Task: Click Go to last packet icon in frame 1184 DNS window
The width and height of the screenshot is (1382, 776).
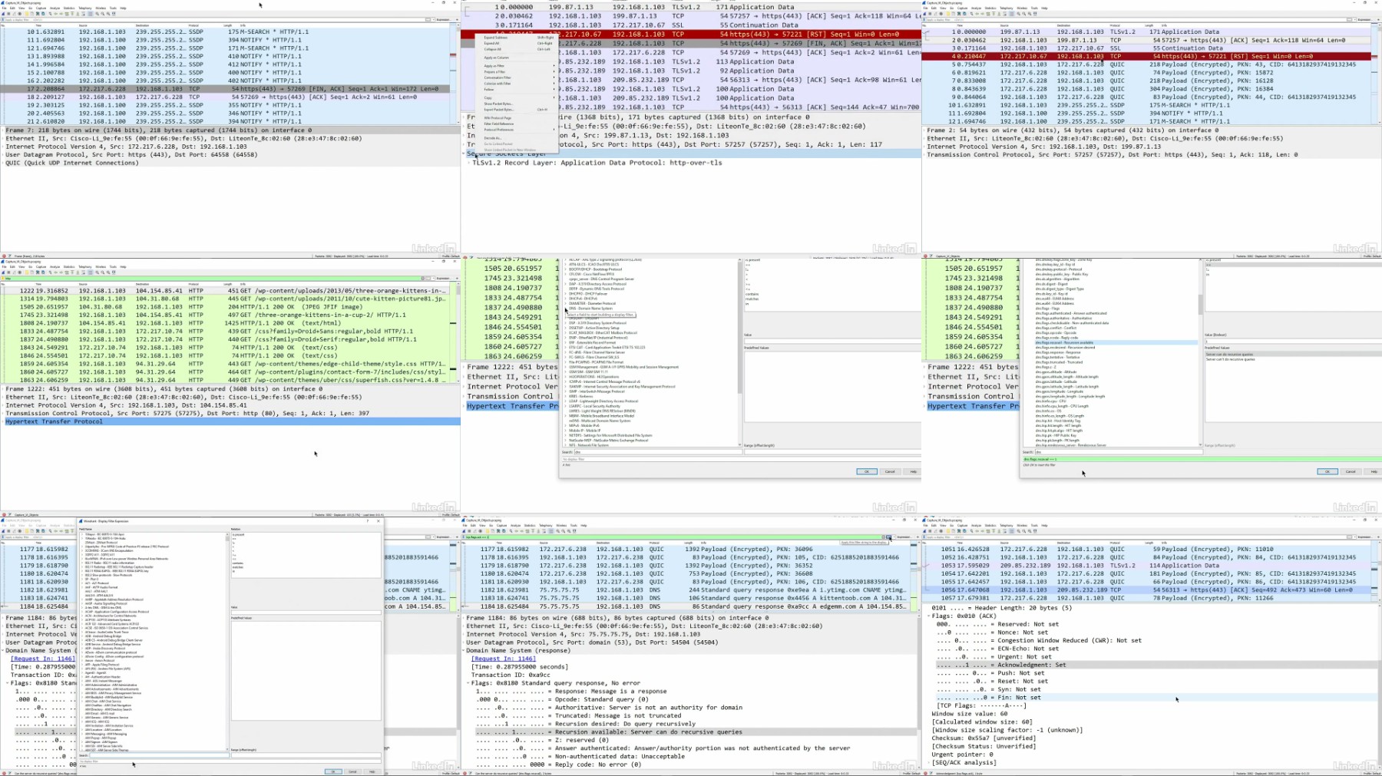Action: 538,531
